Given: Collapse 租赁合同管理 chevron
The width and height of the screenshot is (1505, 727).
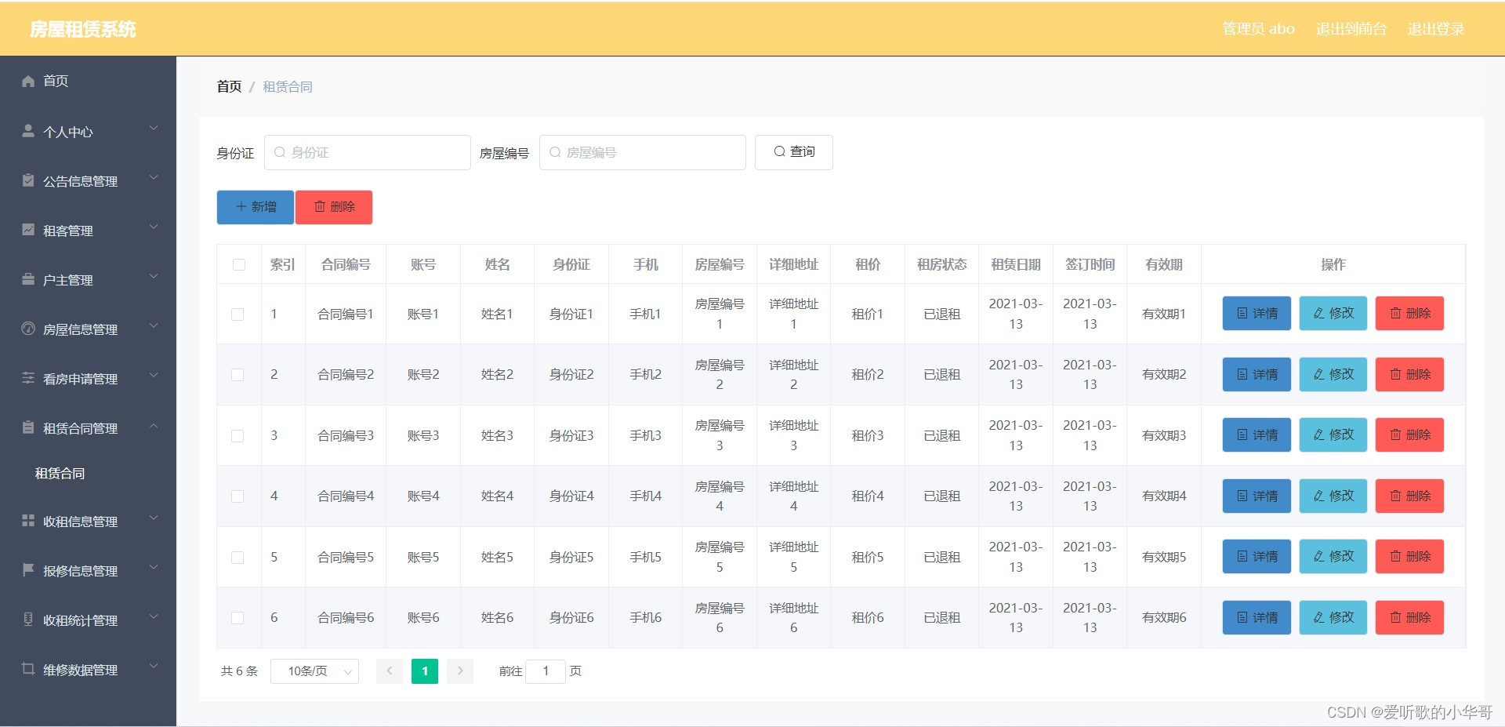Looking at the screenshot, I should coord(154,425).
